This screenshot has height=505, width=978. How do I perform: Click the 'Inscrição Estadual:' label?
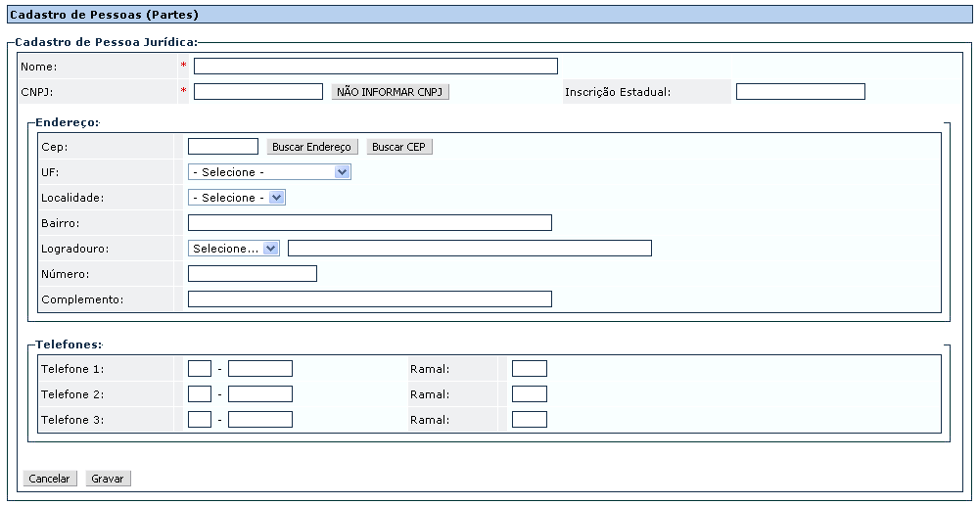point(618,92)
